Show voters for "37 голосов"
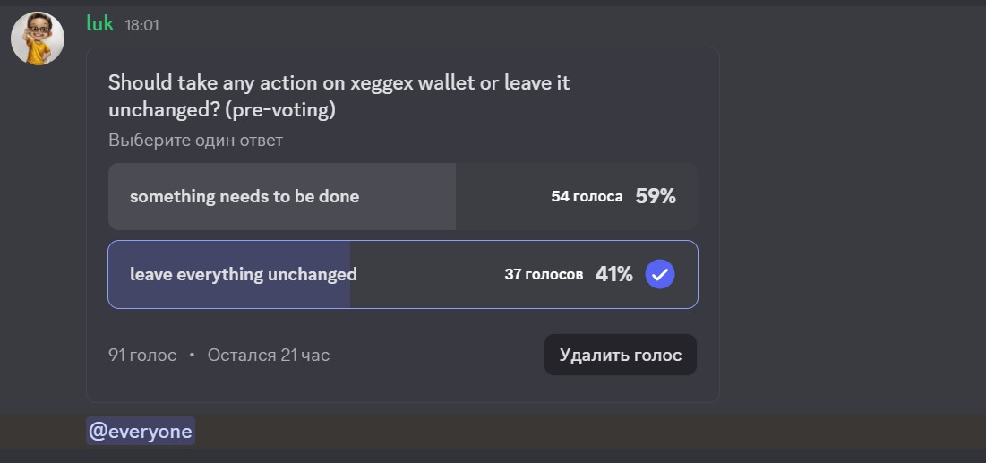 543,274
